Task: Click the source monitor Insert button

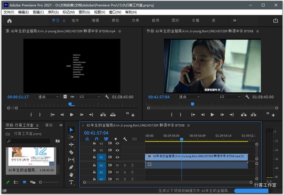Action: (103, 115)
